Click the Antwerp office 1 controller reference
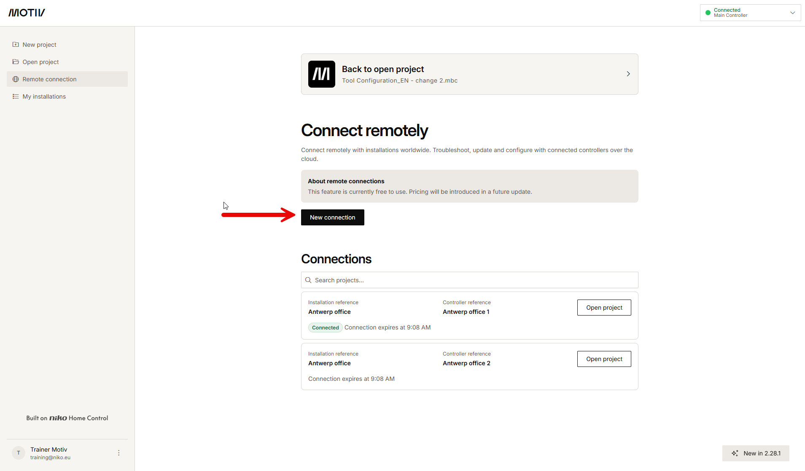 coord(466,312)
